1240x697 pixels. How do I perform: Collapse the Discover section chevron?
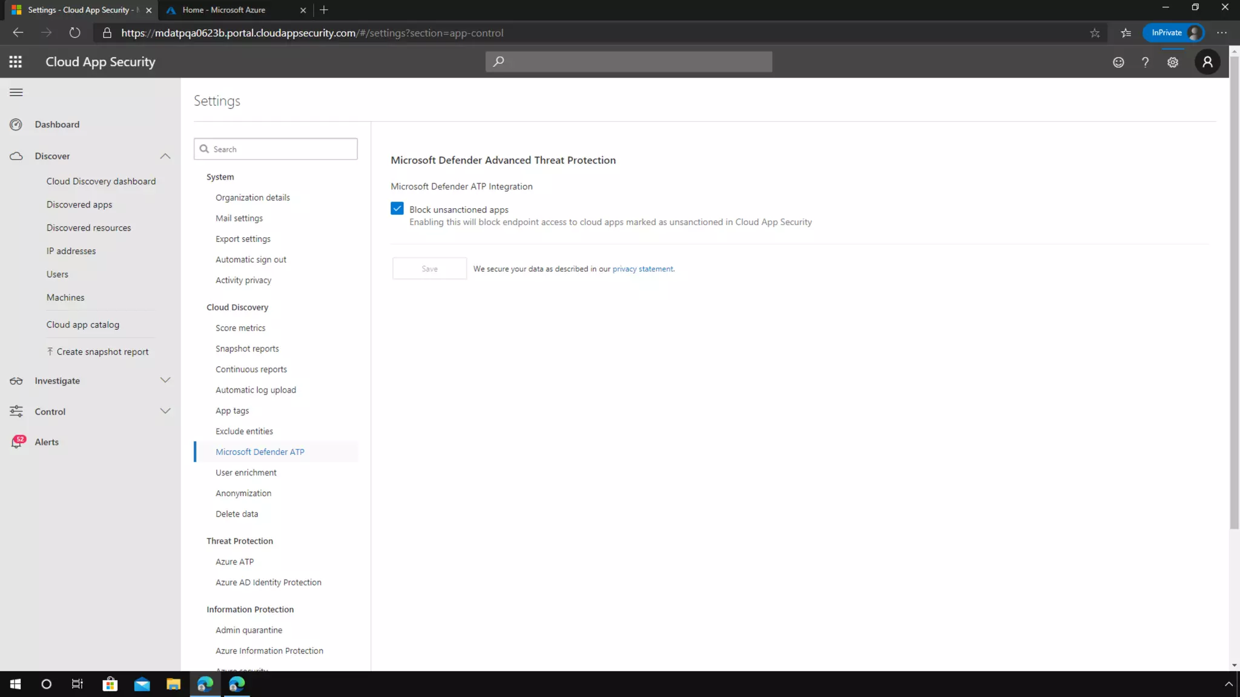tap(165, 156)
